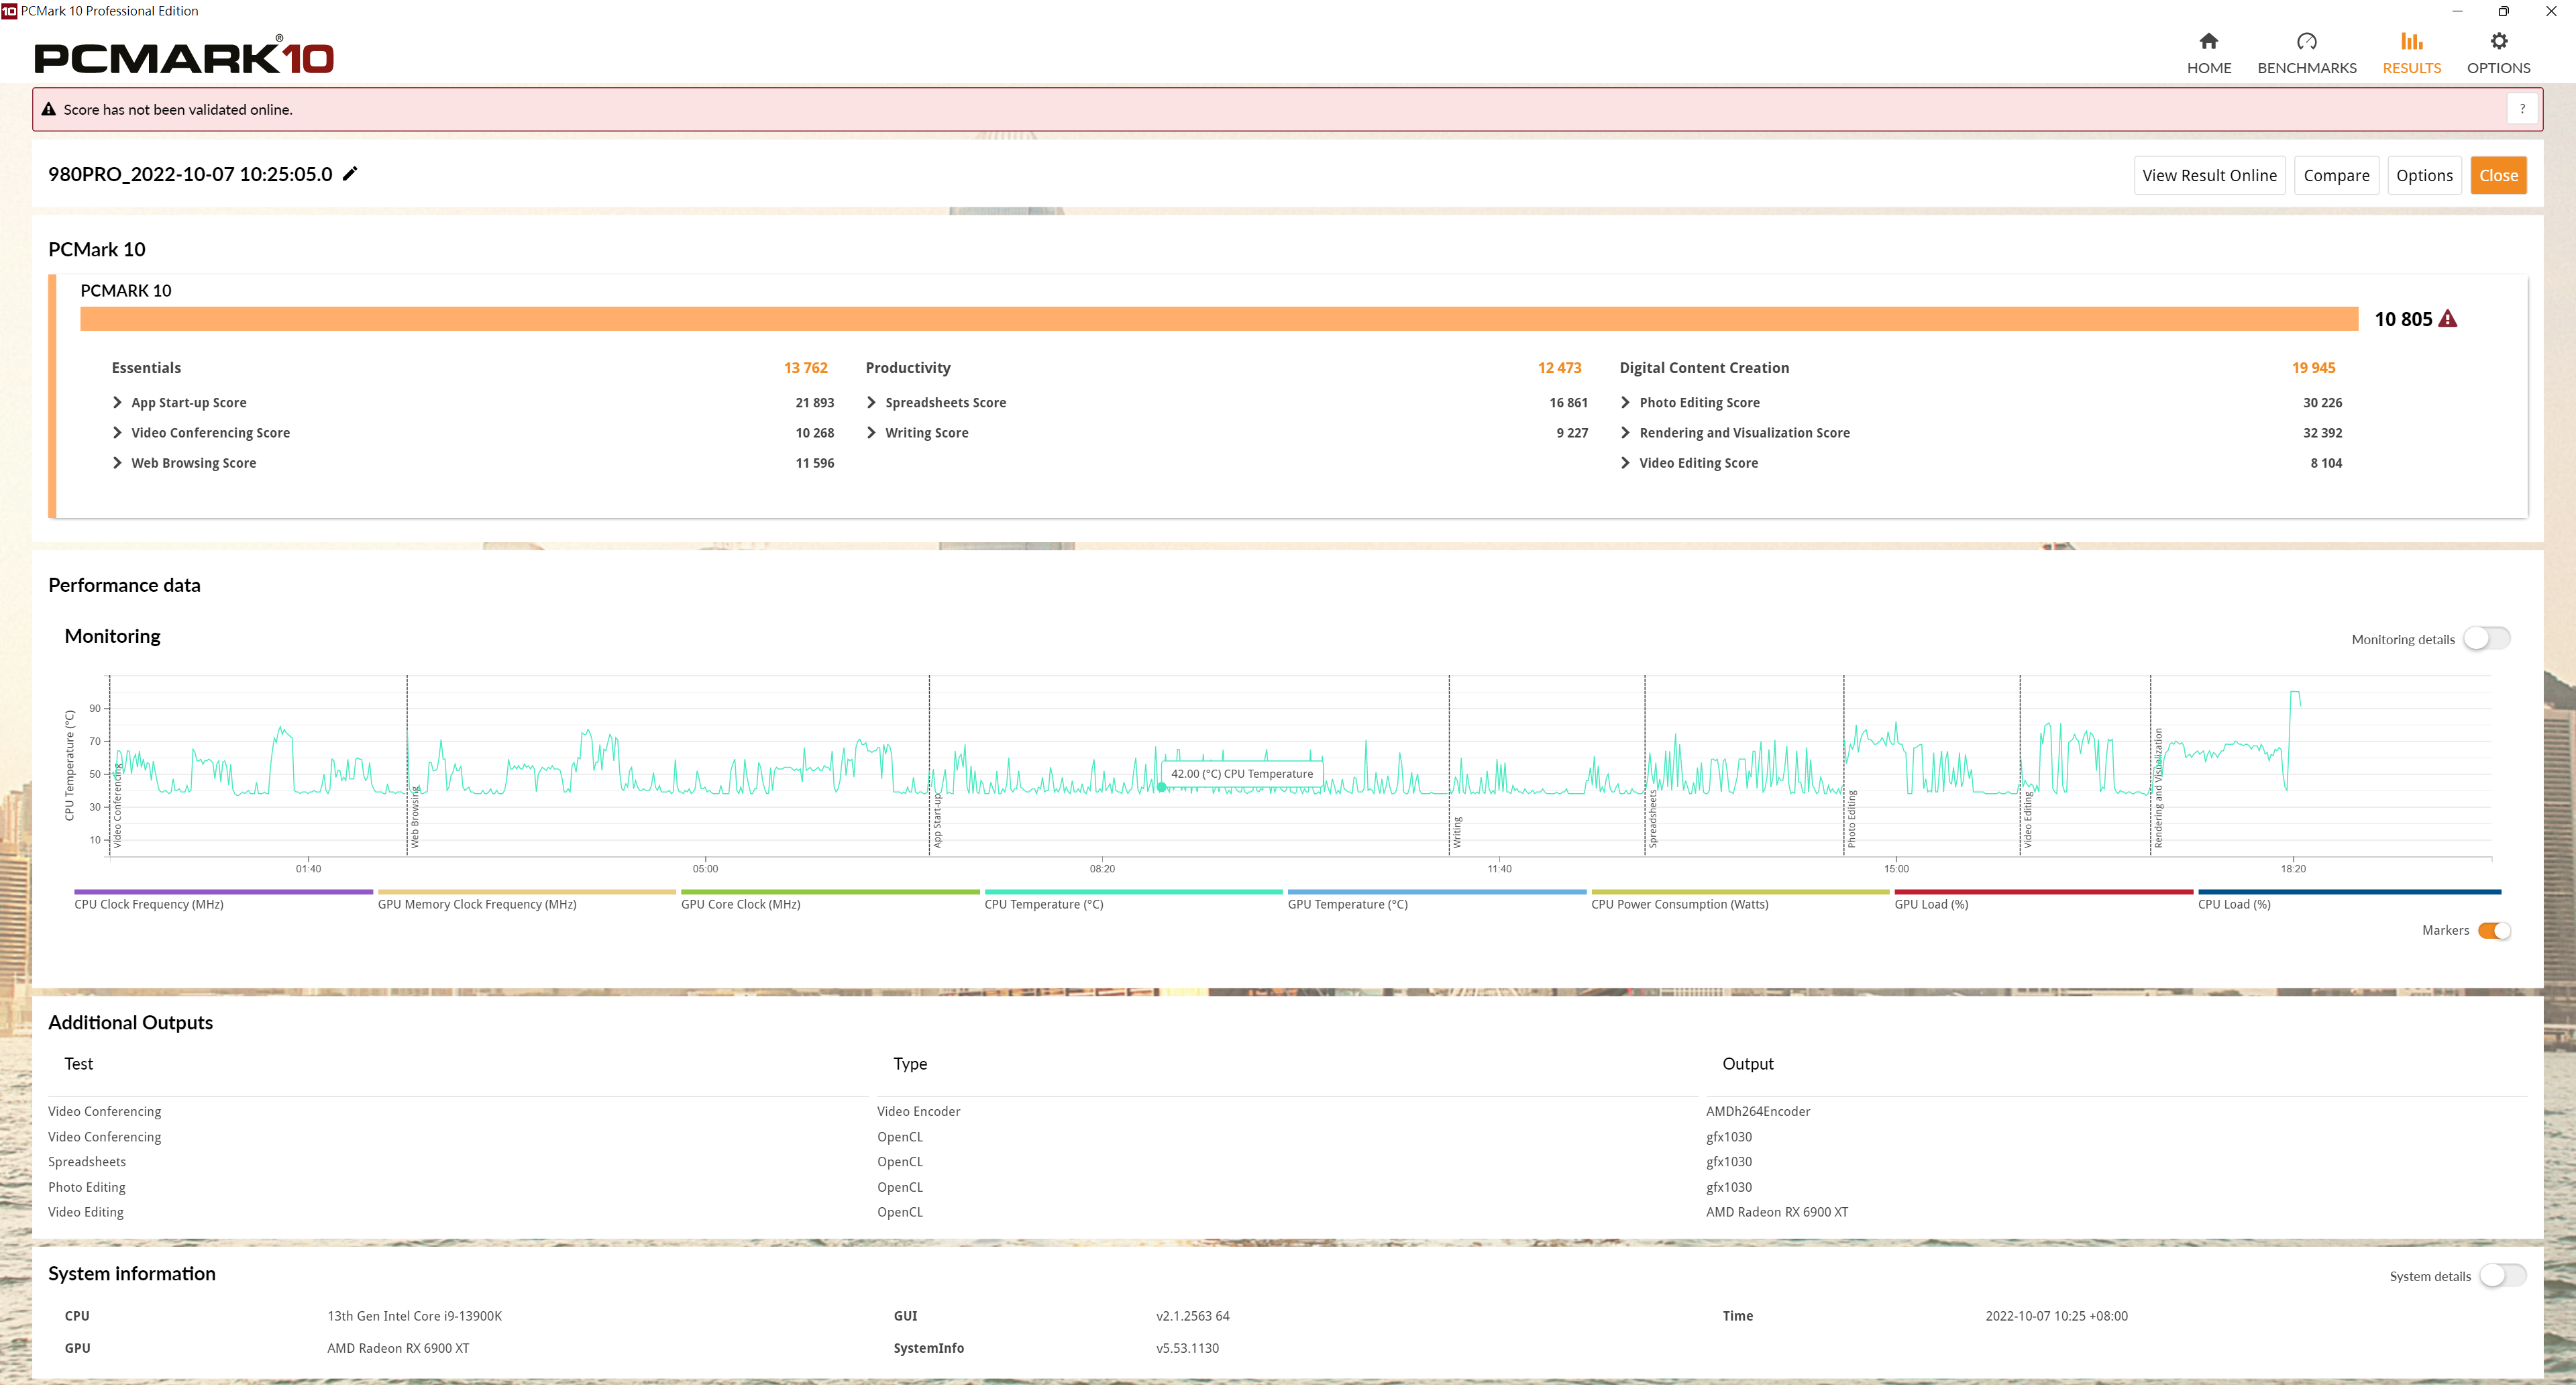
Task: Click Digital Content Creation score 19 945
Action: click(x=2313, y=368)
